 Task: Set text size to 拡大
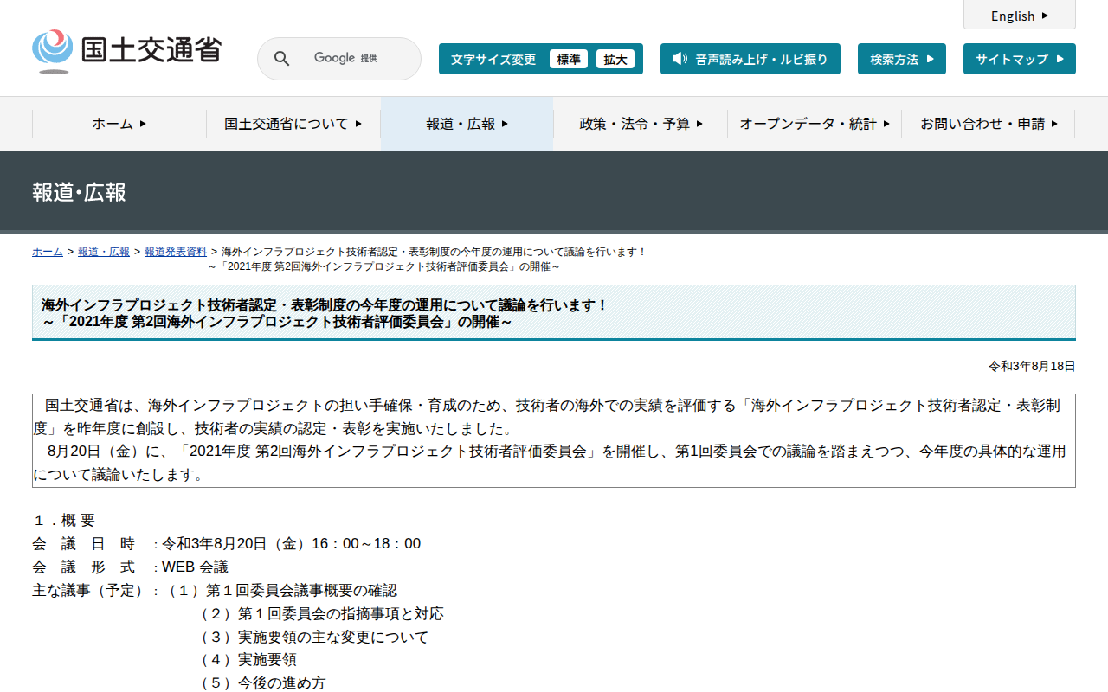pos(615,59)
